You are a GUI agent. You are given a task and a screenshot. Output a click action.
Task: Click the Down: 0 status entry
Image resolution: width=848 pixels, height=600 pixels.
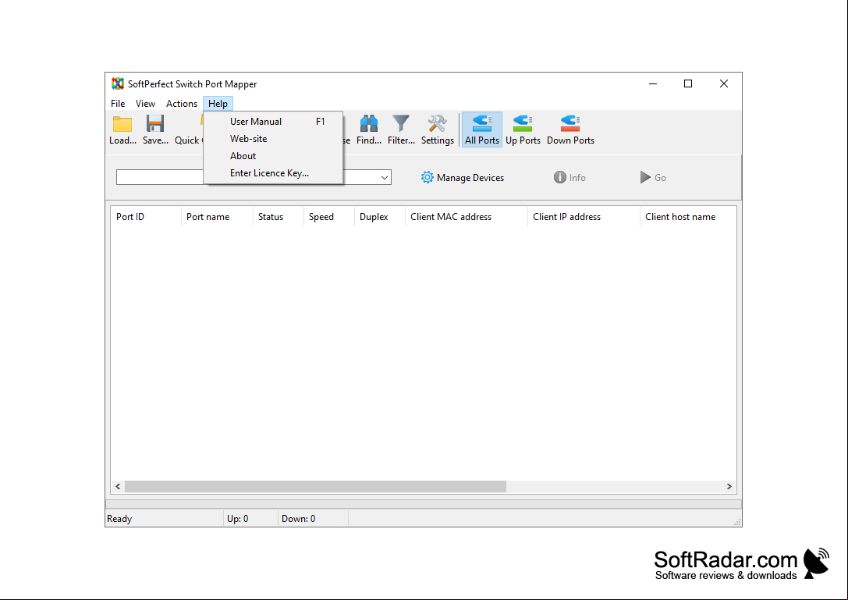tap(299, 519)
